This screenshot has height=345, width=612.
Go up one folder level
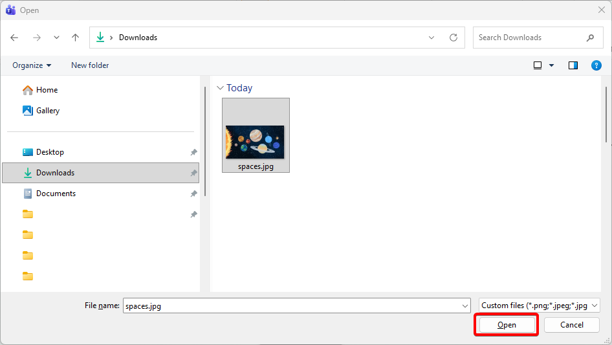coord(75,38)
